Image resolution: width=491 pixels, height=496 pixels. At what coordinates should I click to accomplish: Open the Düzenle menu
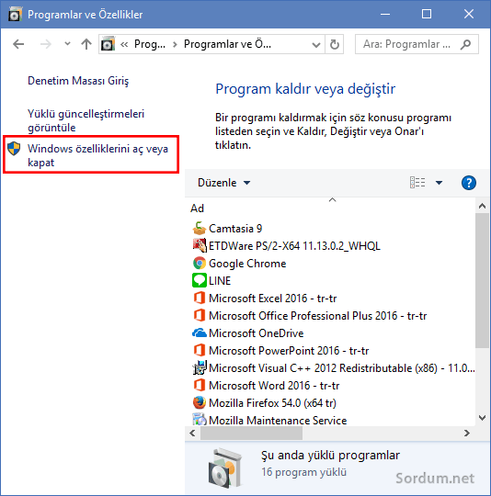pos(223,183)
